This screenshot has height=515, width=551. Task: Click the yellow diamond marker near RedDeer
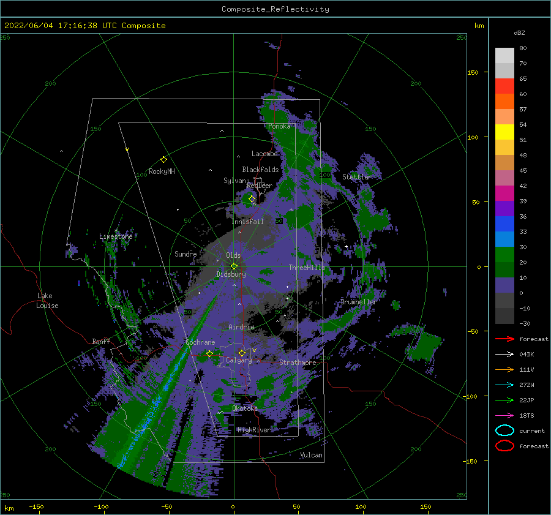pyautogui.click(x=252, y=199)
